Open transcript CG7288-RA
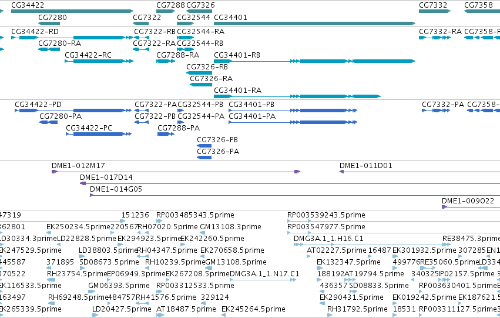The width and height of the screenshot is (500, 318). pyautogui.click(x=166, y=61)
